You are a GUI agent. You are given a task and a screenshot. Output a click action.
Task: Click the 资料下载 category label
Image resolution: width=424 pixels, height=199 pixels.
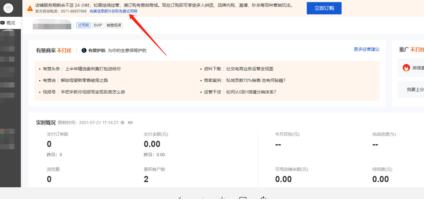click(213, 69)
